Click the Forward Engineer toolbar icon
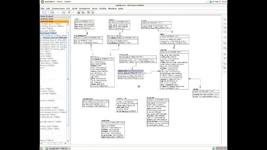Viewport: 267px width, 150px height. point(79,12)
